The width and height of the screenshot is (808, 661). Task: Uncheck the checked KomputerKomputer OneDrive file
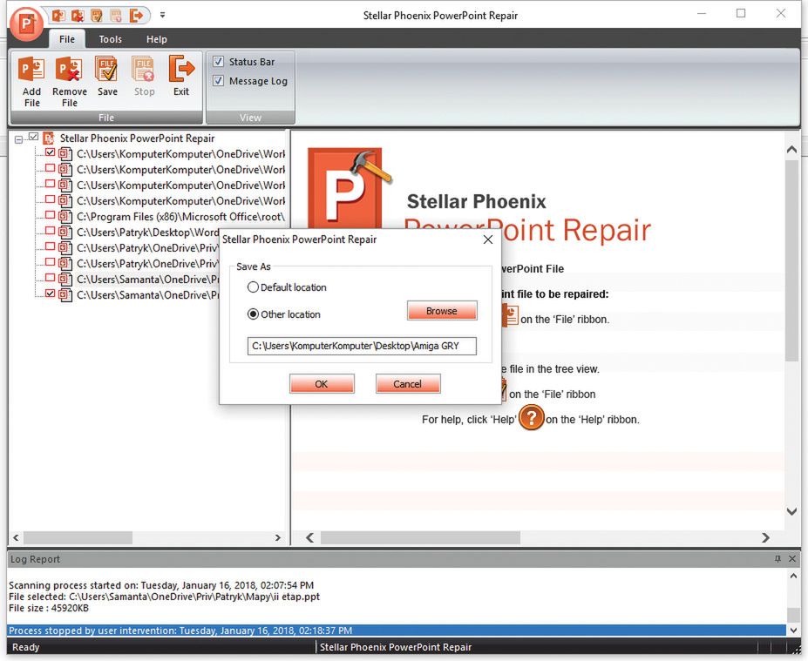click(50, 152)
